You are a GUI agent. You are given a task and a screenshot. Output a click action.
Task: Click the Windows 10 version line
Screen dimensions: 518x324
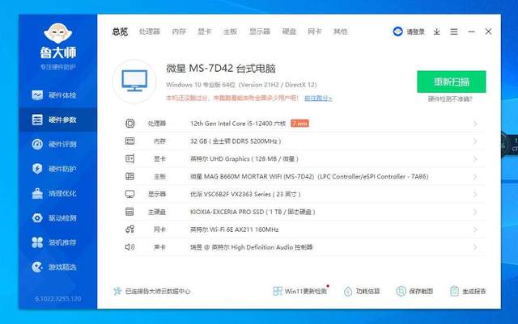pyautogui.click(x=241, y=85)
